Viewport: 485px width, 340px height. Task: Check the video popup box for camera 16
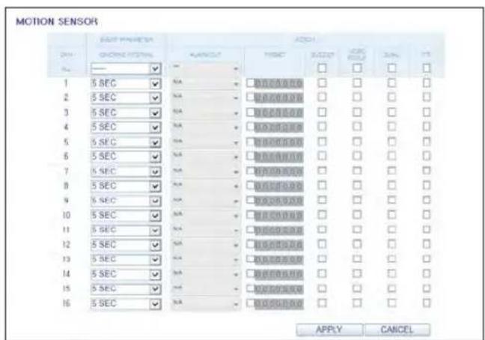tap(357, 303)
